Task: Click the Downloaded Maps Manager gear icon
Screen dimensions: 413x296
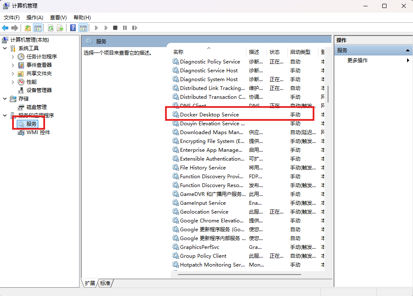Action: point(176,132)
